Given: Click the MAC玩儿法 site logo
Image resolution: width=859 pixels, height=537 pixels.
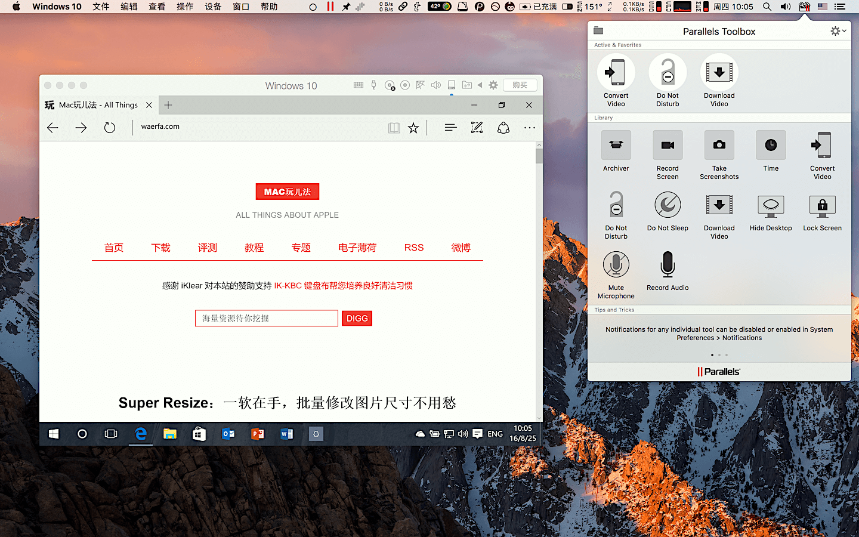Looking at the screenshot, I should click(x=288, y=192).
